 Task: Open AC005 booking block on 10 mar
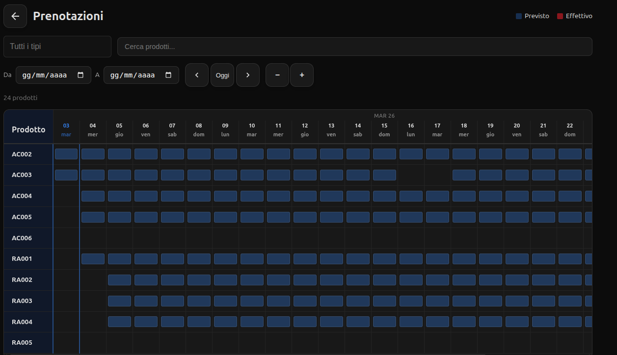pos(252,217)
